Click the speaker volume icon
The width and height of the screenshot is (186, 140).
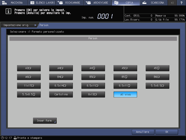click(x=172, y=3)
